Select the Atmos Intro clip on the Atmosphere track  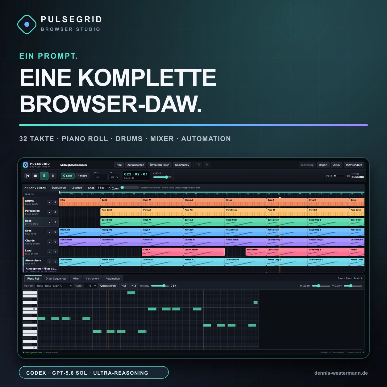pos(80,262)
